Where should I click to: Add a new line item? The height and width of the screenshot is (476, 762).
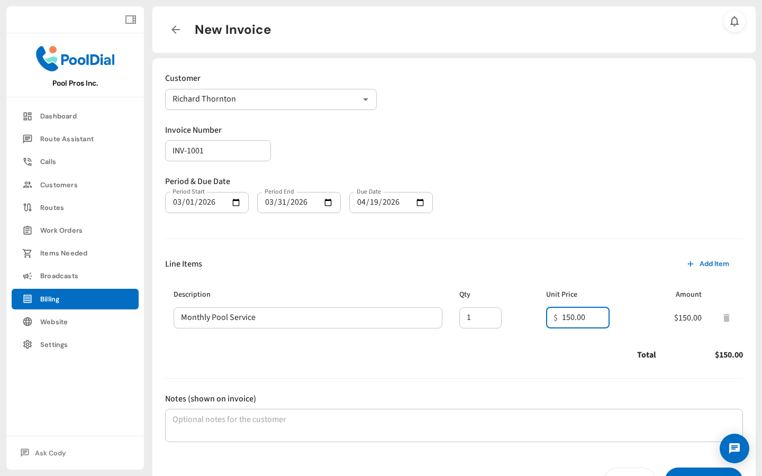709,264
